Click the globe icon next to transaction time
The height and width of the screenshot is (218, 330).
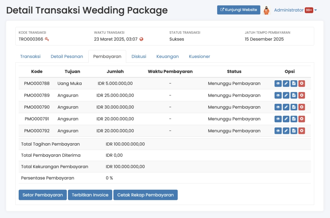(141, 39)
